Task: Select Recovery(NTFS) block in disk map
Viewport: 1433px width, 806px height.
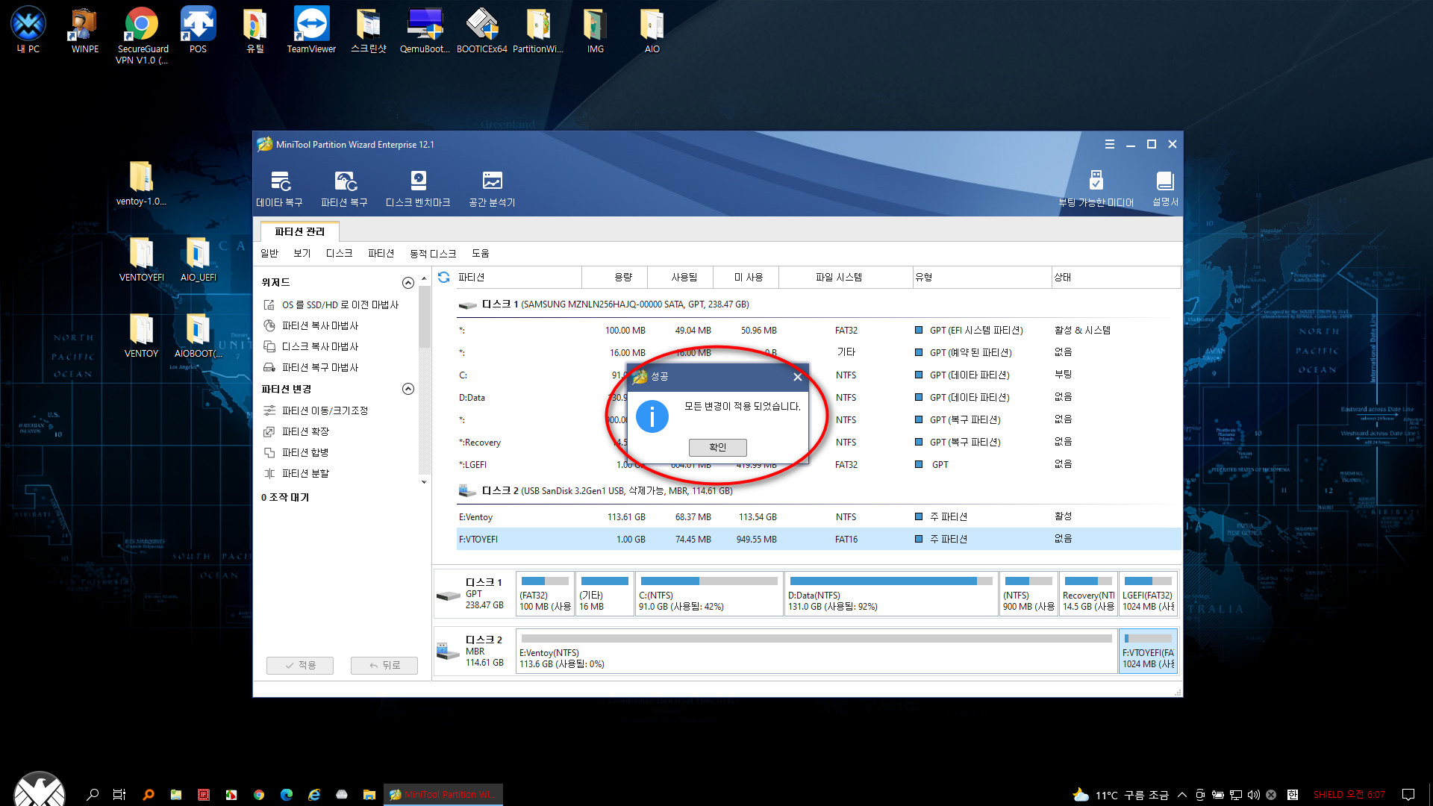Action: [x=1088, y=594]
